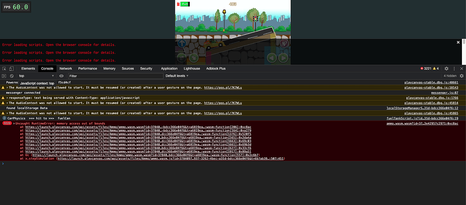Image resolution: width=466 pixels, height=205 pixels.
Task: Open the DevTools settings gear
Action: 446,68
